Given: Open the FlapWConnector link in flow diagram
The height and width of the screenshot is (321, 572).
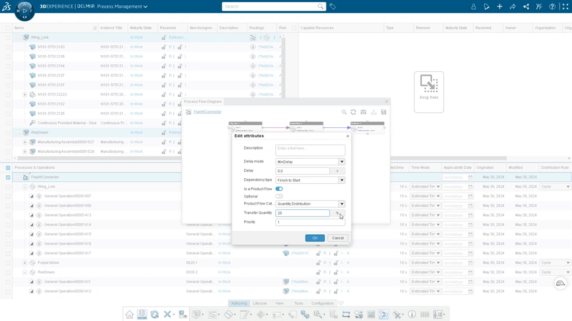Looking at the screenshot, I should point(207,112).
